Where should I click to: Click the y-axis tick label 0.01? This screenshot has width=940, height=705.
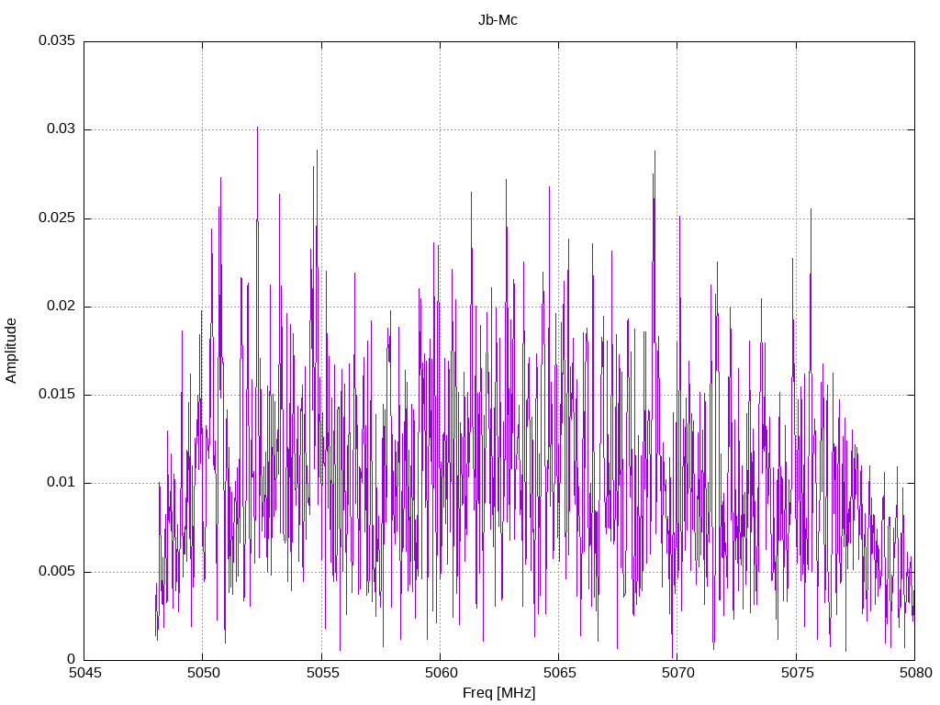coord(62,482)
